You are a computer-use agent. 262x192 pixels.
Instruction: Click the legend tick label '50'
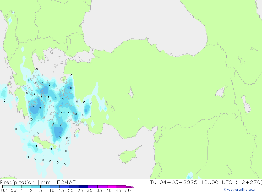tap(128, 190)
